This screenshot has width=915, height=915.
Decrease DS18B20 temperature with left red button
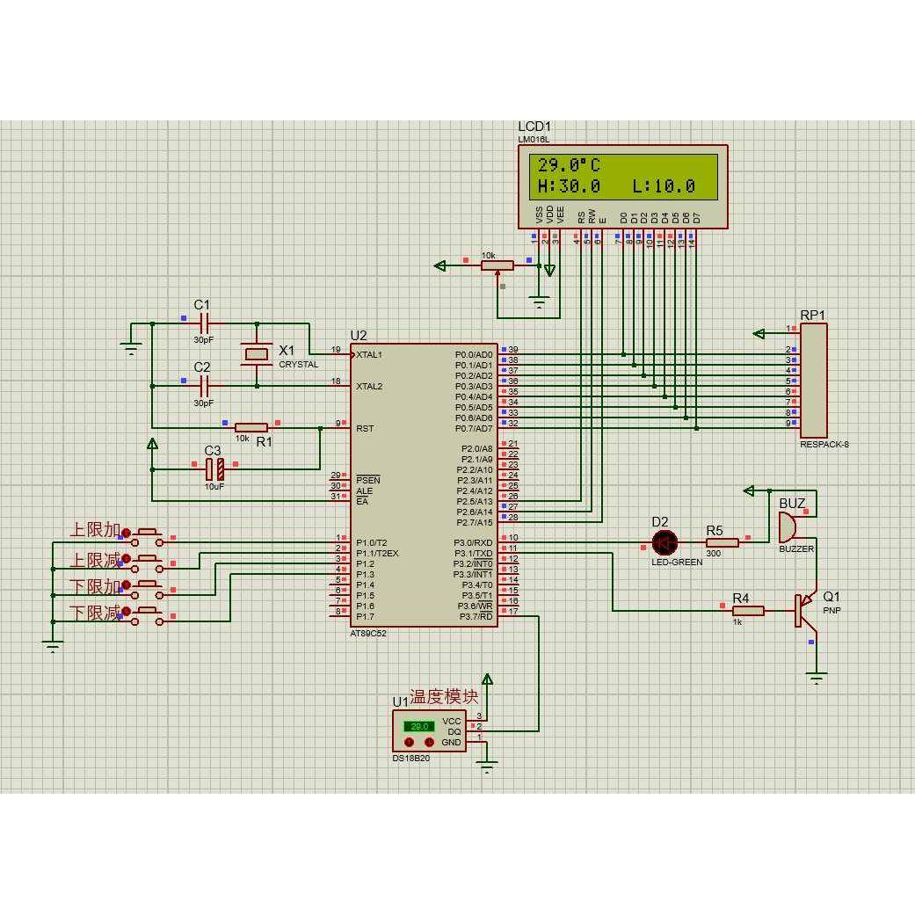tap(409, 742)
